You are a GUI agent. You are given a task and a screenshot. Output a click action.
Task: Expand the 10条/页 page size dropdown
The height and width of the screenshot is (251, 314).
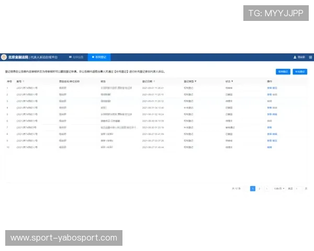(x=278, y=188)
